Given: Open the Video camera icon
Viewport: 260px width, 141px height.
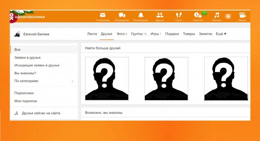Looking at the screenshot, I should coord(243,15).
